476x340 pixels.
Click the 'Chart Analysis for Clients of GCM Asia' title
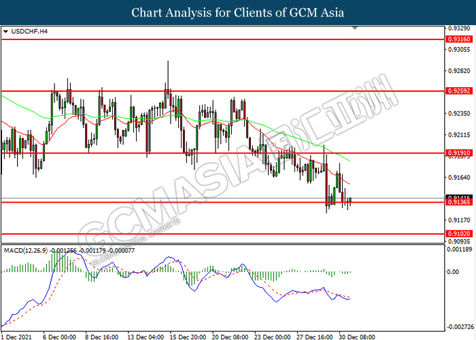point(238,12)
